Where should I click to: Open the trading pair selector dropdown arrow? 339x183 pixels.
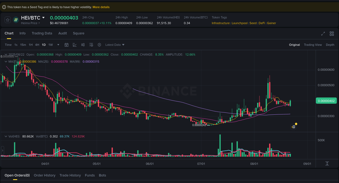coord(43,18)
